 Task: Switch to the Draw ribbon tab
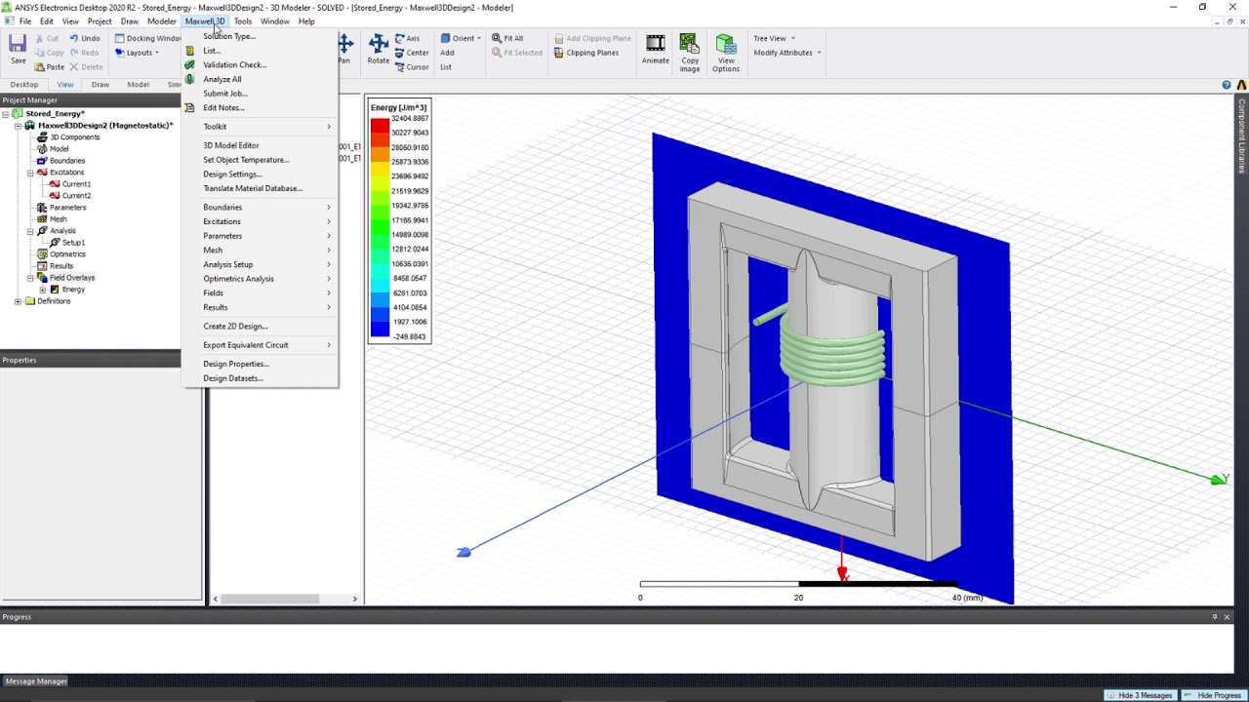click(x=100, y=85)
